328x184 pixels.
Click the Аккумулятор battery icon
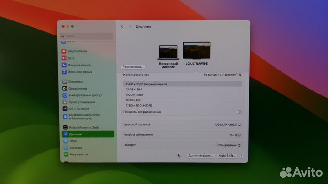(66, 154)
